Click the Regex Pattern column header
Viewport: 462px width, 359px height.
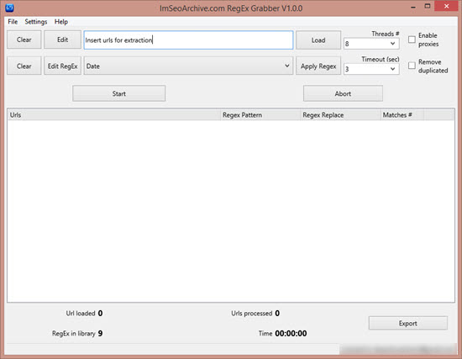[x=260, y=114]
